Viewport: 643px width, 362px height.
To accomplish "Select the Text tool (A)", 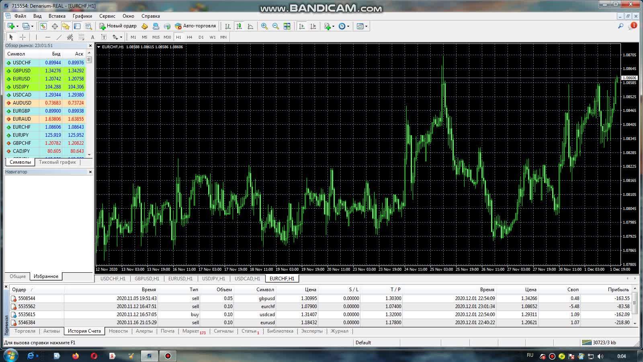I will [92, 37].
